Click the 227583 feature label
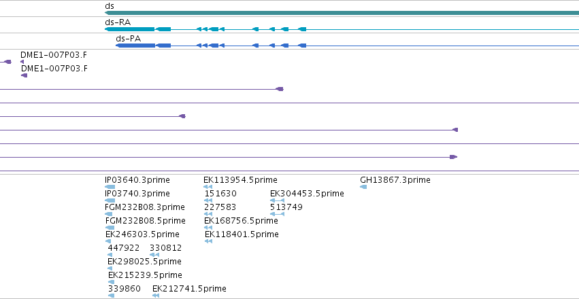 (220, 207)
